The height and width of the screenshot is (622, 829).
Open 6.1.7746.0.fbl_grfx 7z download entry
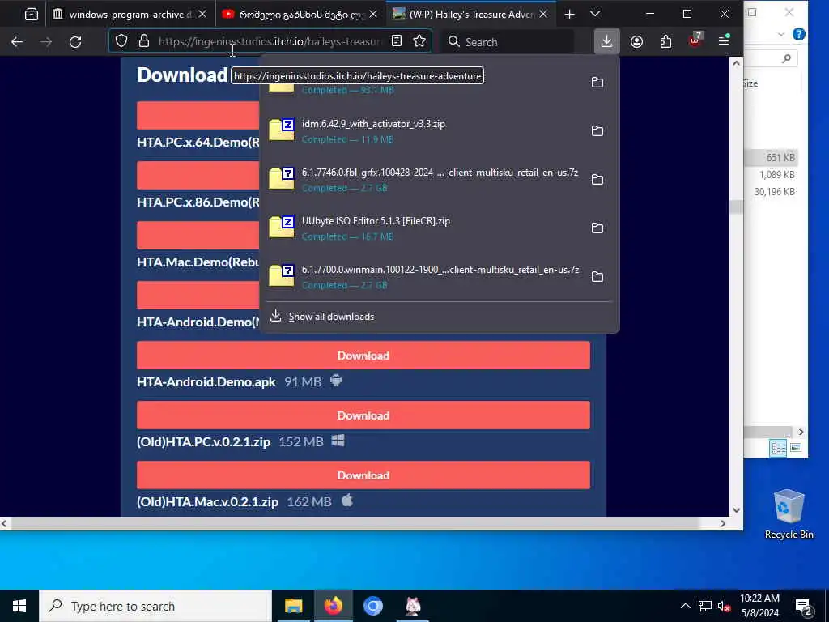coord(423,179)
